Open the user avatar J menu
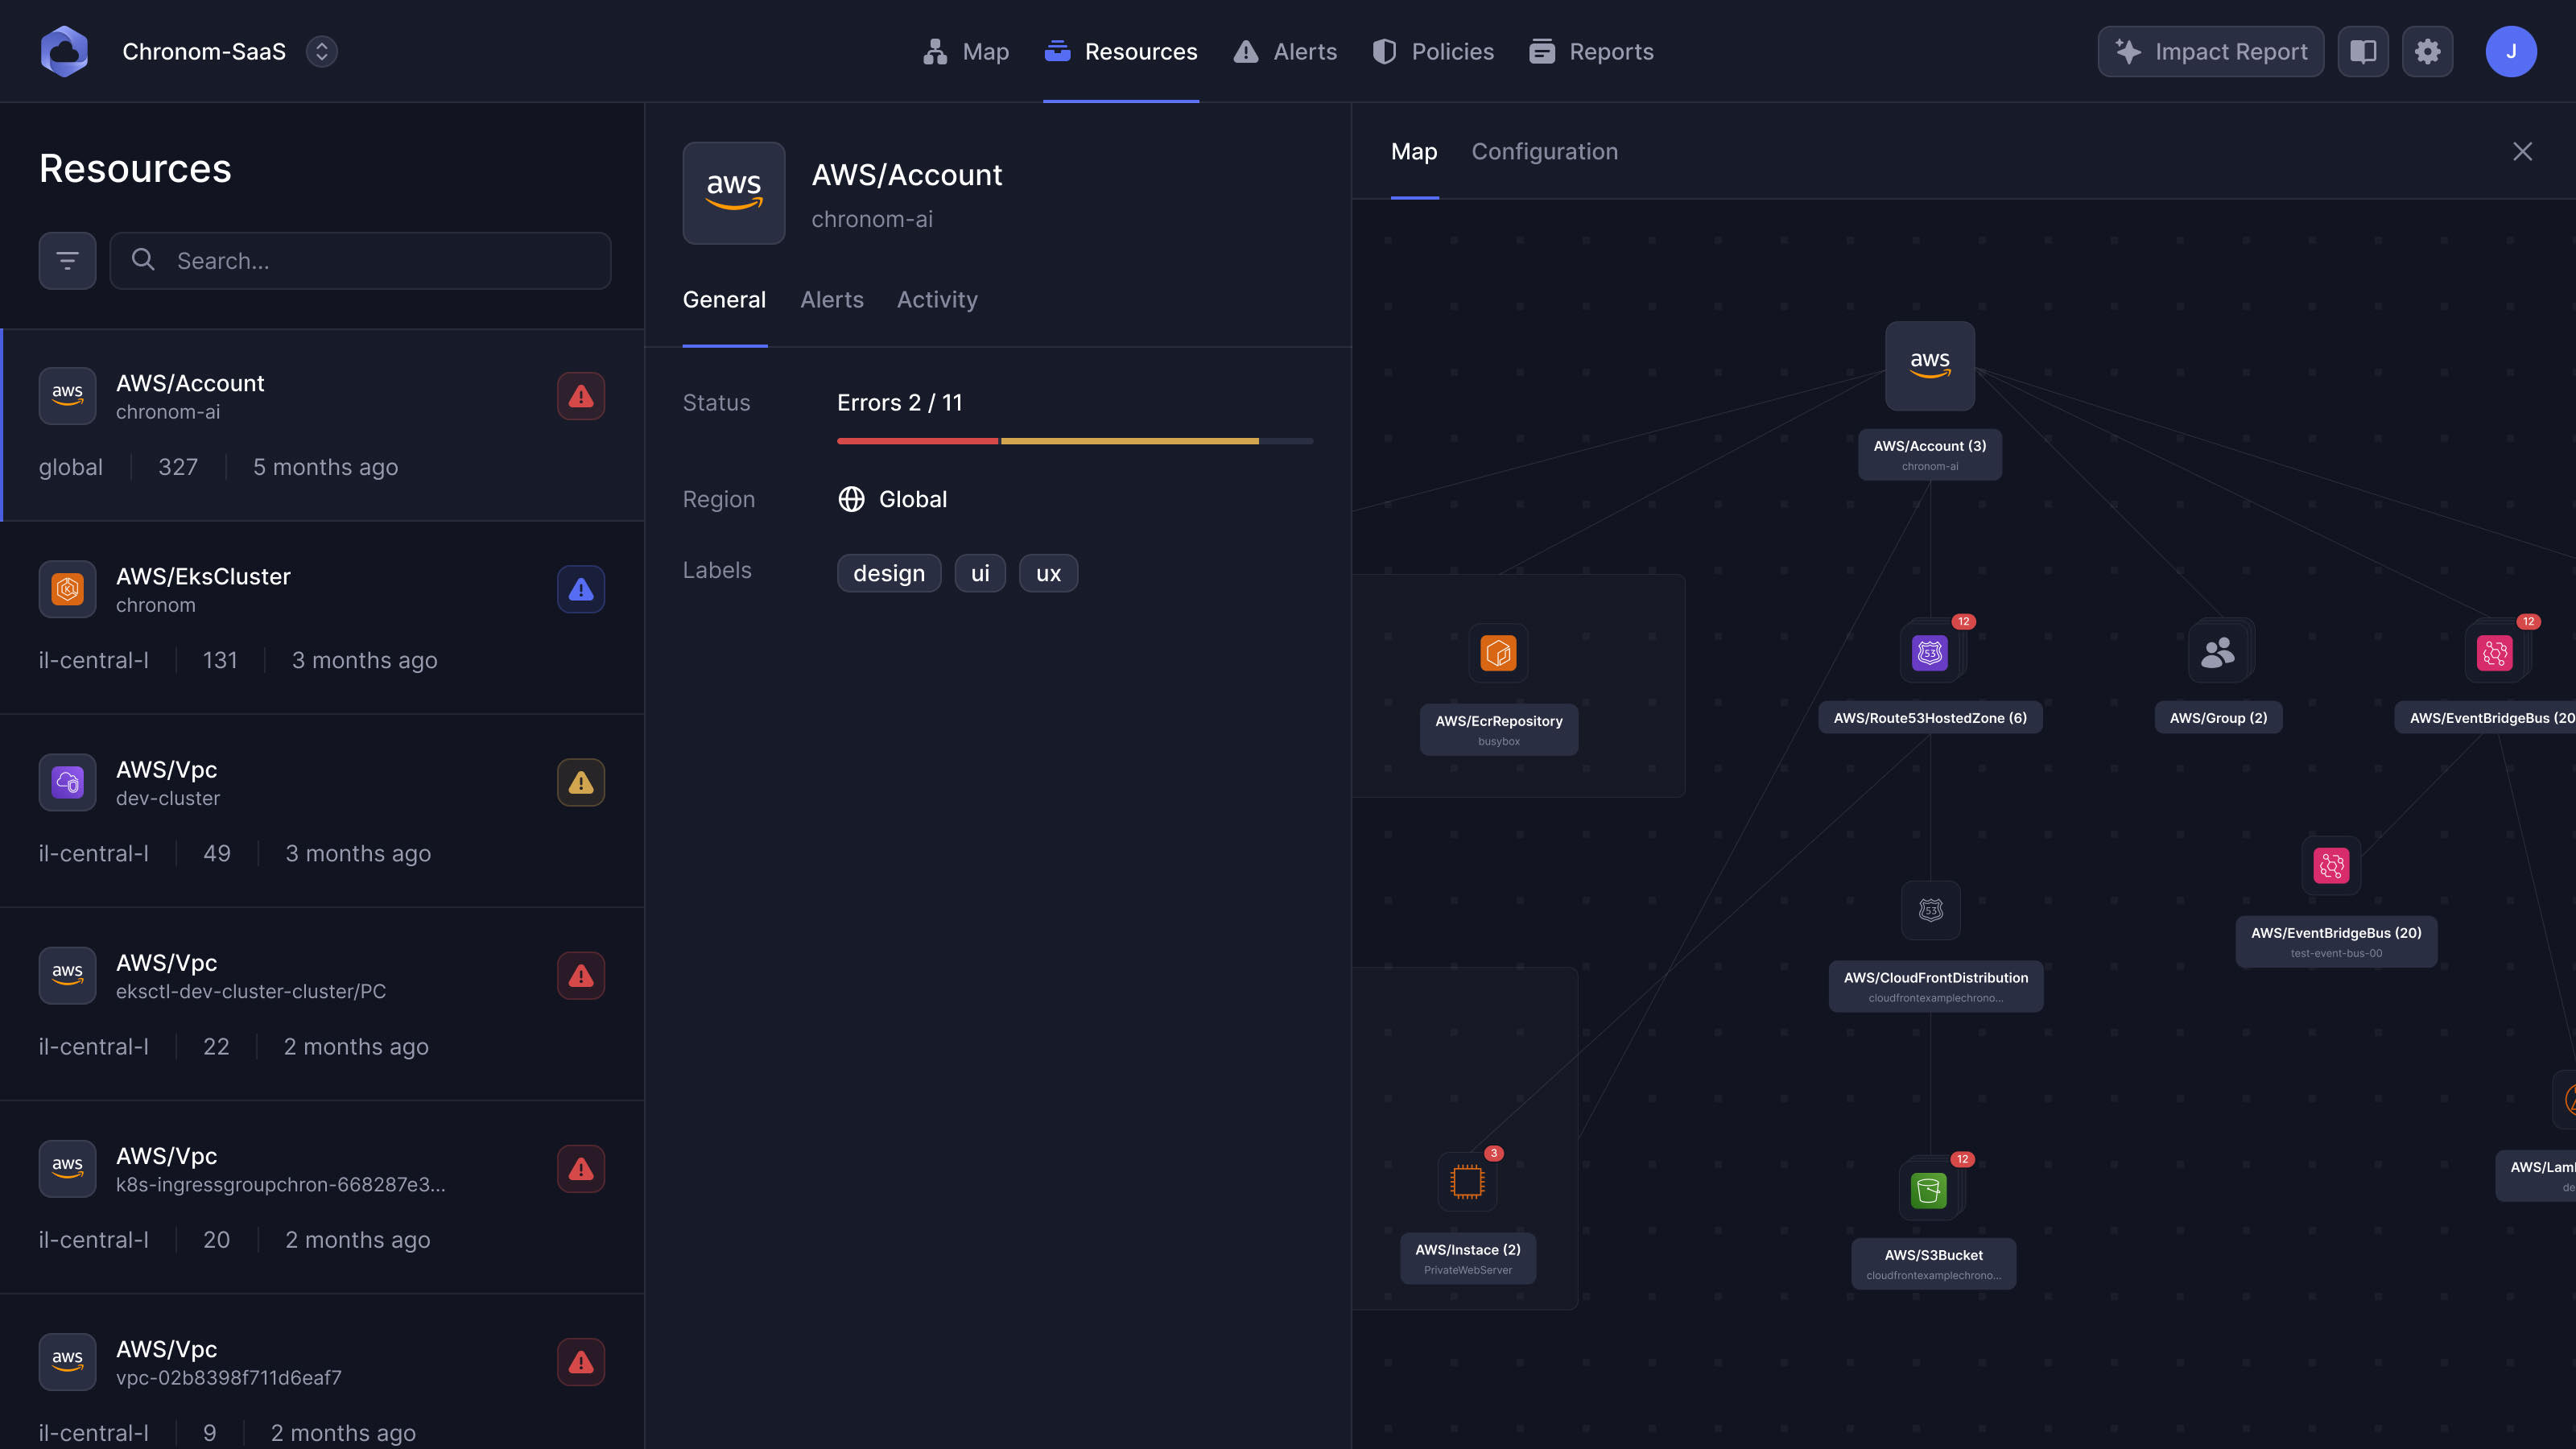The width and height of the screenshot is (2576, 1449). [2510, 52]
